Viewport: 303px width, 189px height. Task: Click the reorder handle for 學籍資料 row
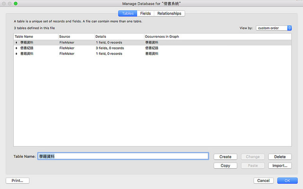pos(16,43)
